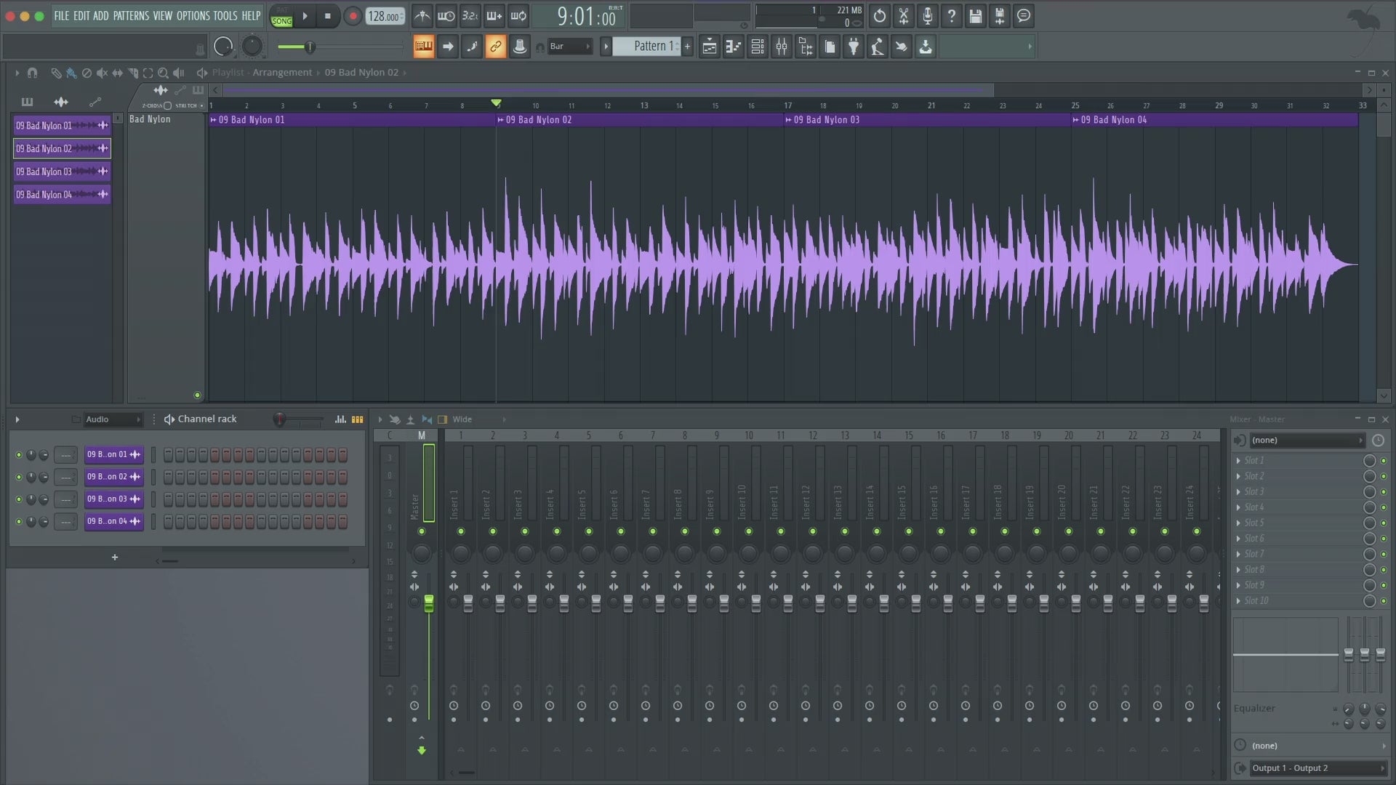Open the Mixer window from the toolbar
The width and height of the screenshot is (1396, 785).
coord(782,47)
